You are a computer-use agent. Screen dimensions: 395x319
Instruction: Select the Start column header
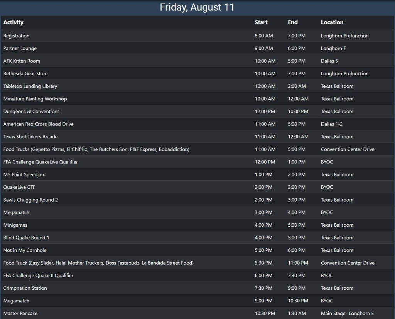click(x=261, y=22)
